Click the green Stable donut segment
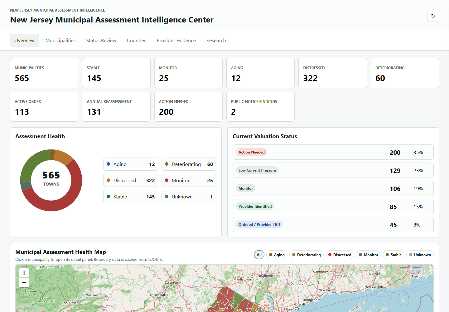Screen dimensions: 449x312 (x=33, y=162)
